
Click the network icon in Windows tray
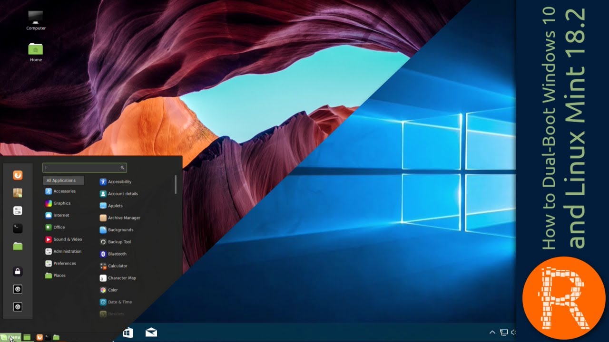[x=503, y=332]
